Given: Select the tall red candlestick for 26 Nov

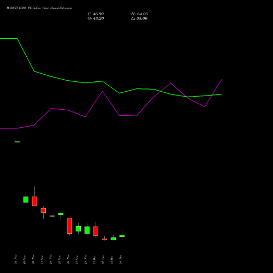Looking at the screenshot, I should 69,225.
